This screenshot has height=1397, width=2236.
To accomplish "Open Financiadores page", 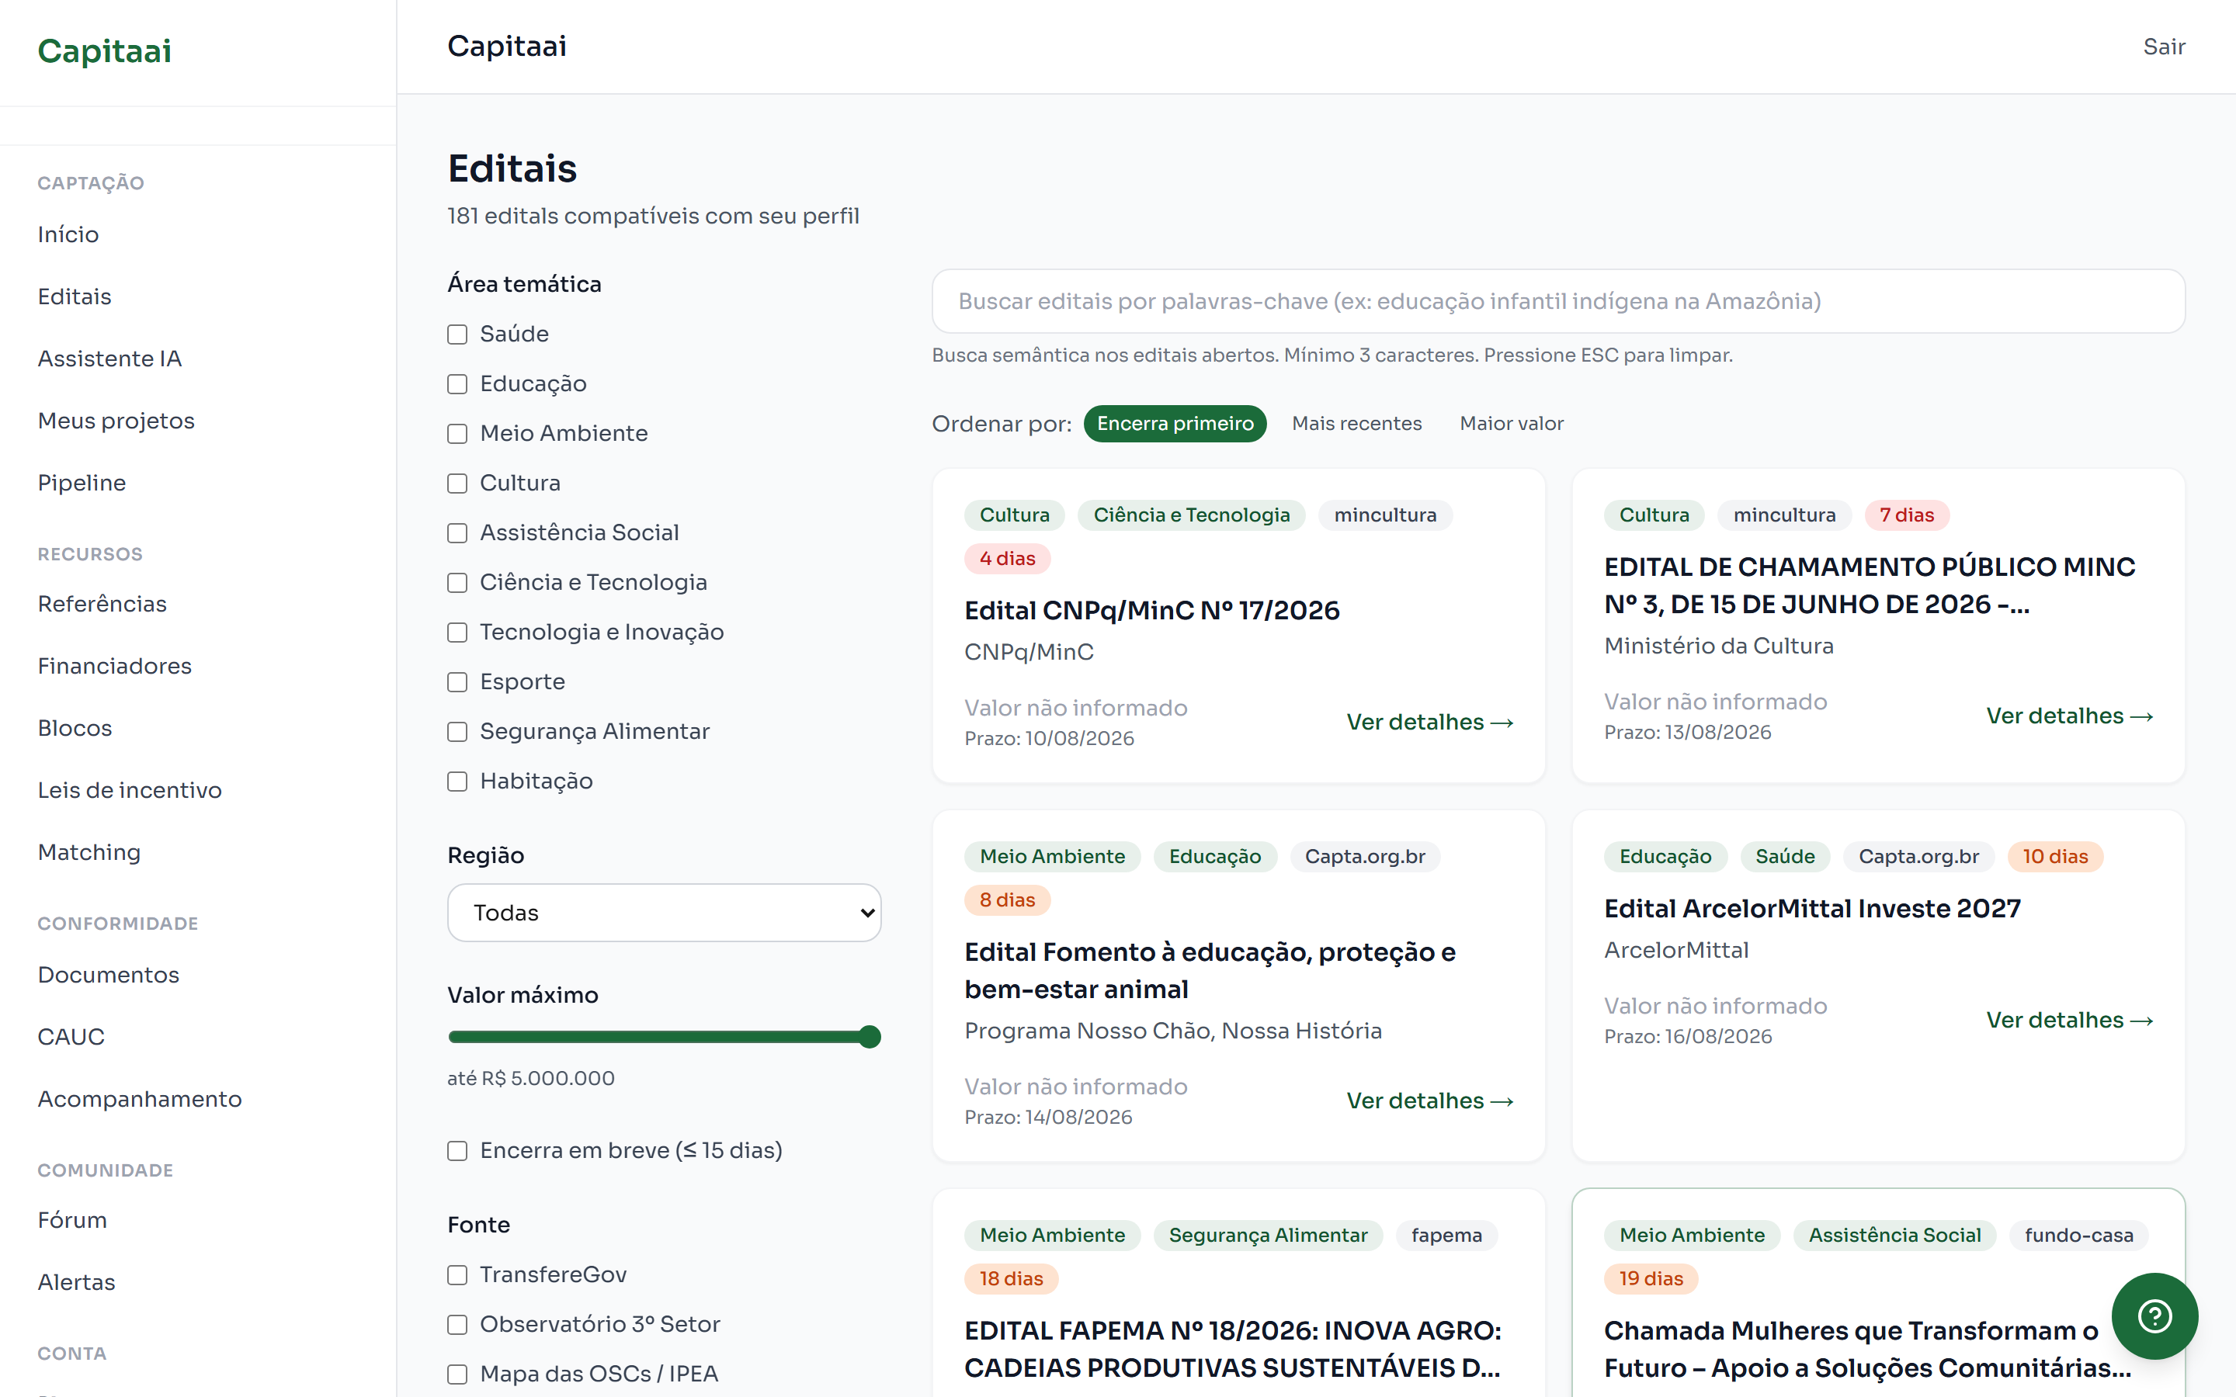I will tap(115, 665).
